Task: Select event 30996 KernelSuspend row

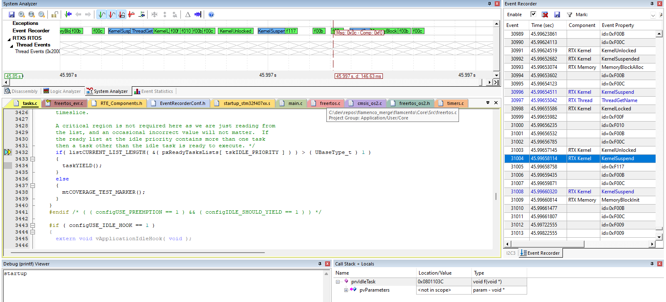Action: 580,92
